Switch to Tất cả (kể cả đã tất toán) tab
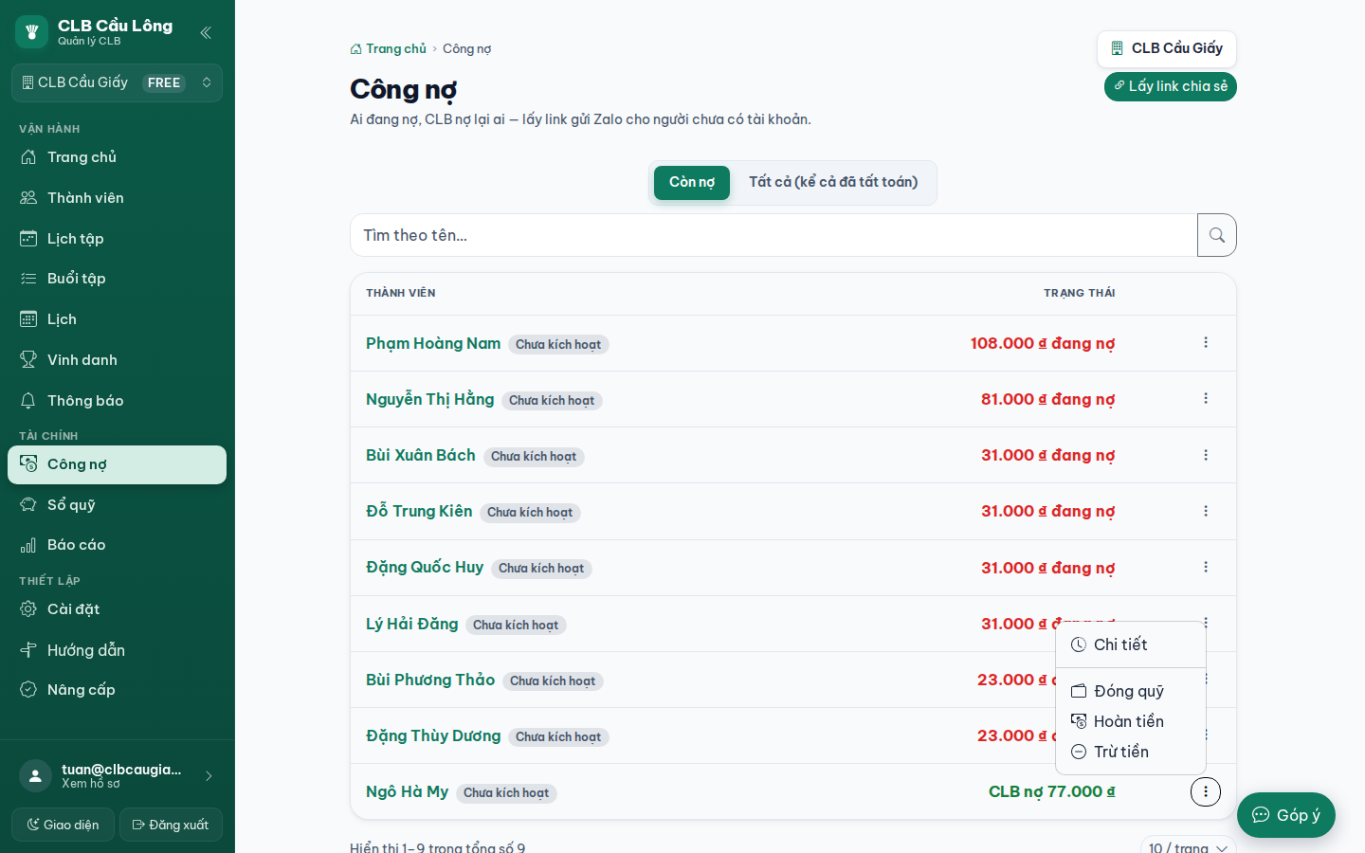 [833, 182]
